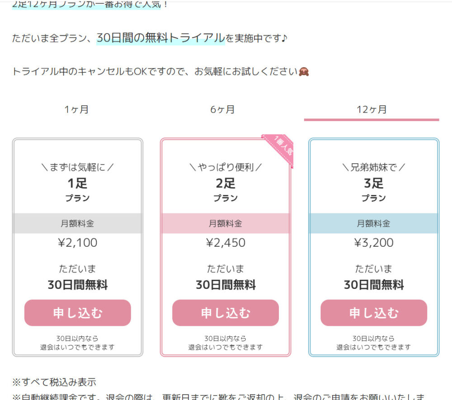This screenshot has height=400, width=452.
Task: Click the 申し込む button for the 1足 plan
Action: [x=77, y=313]
